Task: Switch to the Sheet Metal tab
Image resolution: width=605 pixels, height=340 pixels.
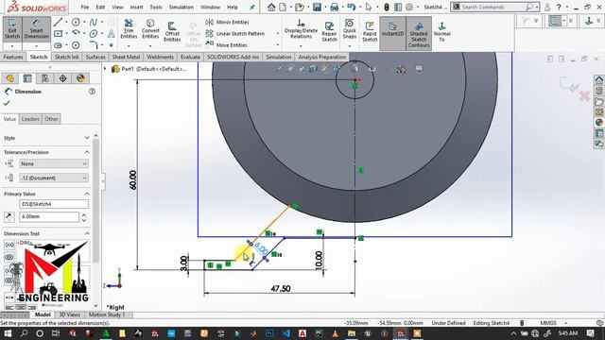Action: pyautogui.click(x=126, y=57)
